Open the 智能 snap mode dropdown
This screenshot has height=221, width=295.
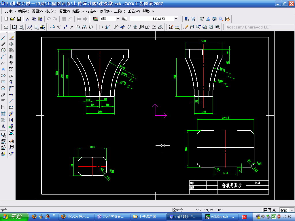[292, 210]
